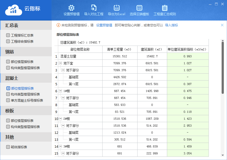Collapse the 地下室 row
Screen dimensions: 227x160
click(x=60, y=63)
